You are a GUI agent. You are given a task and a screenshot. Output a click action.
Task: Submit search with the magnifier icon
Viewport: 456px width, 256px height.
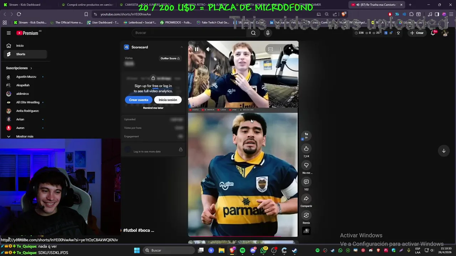pyautogui.click(x=253, y=33)
